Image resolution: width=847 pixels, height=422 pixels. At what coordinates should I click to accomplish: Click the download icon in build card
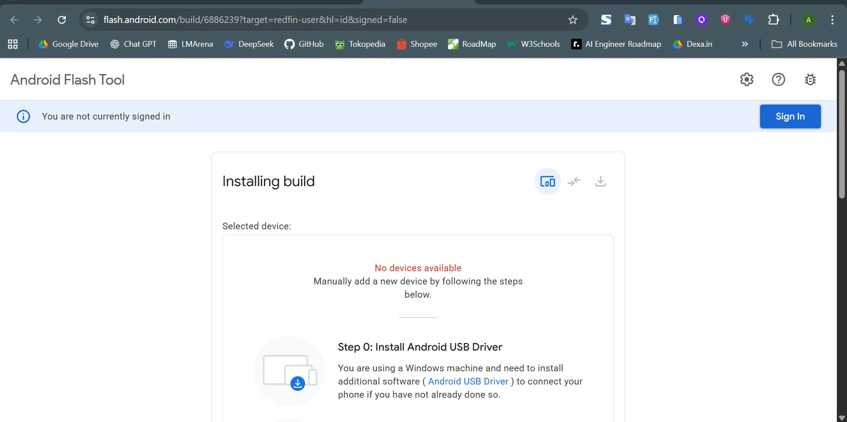(x=600, y=182)
